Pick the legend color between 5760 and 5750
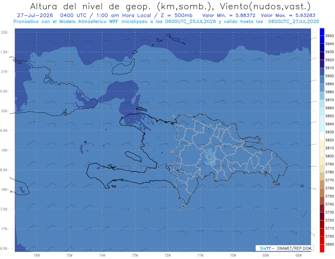This screenshot has width=335, height=259. click(x=322, y=192)
